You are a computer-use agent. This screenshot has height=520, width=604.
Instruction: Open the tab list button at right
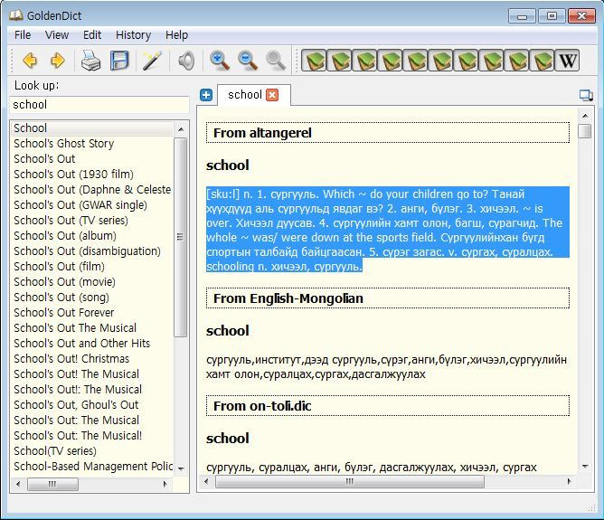coord(586,95)
